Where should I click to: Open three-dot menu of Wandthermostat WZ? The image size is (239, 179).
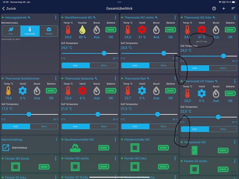115,18
